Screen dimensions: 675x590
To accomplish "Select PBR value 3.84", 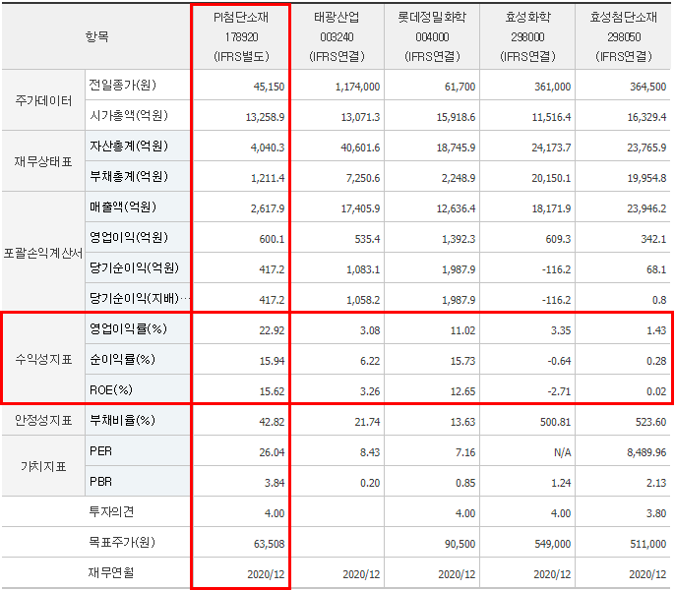I will (275, 483).
